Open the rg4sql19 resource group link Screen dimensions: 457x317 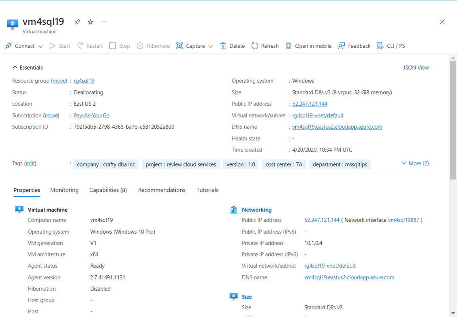(84, 81)
